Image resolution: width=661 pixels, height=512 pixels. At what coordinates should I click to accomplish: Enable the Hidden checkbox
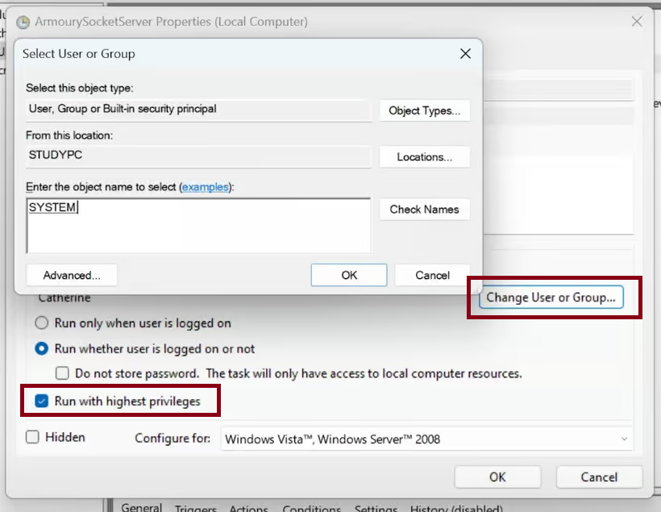tap(32, 437)
